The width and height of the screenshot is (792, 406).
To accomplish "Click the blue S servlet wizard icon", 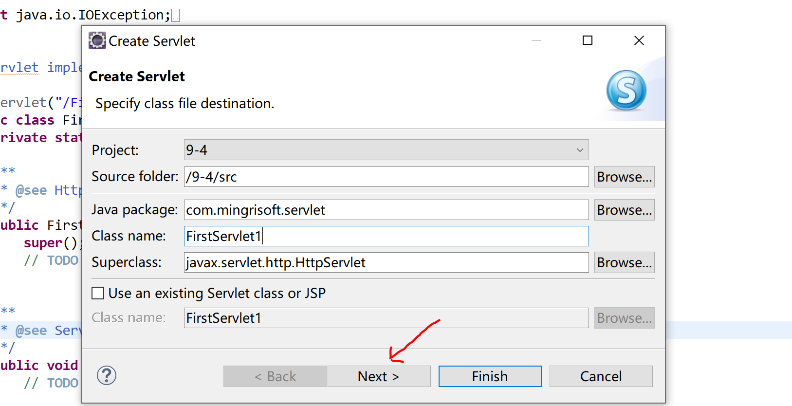I will click(626, 91).
